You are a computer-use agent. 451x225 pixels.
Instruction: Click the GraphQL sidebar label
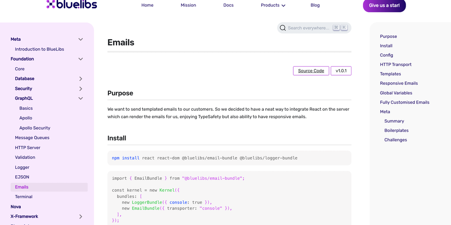(24, 98)
